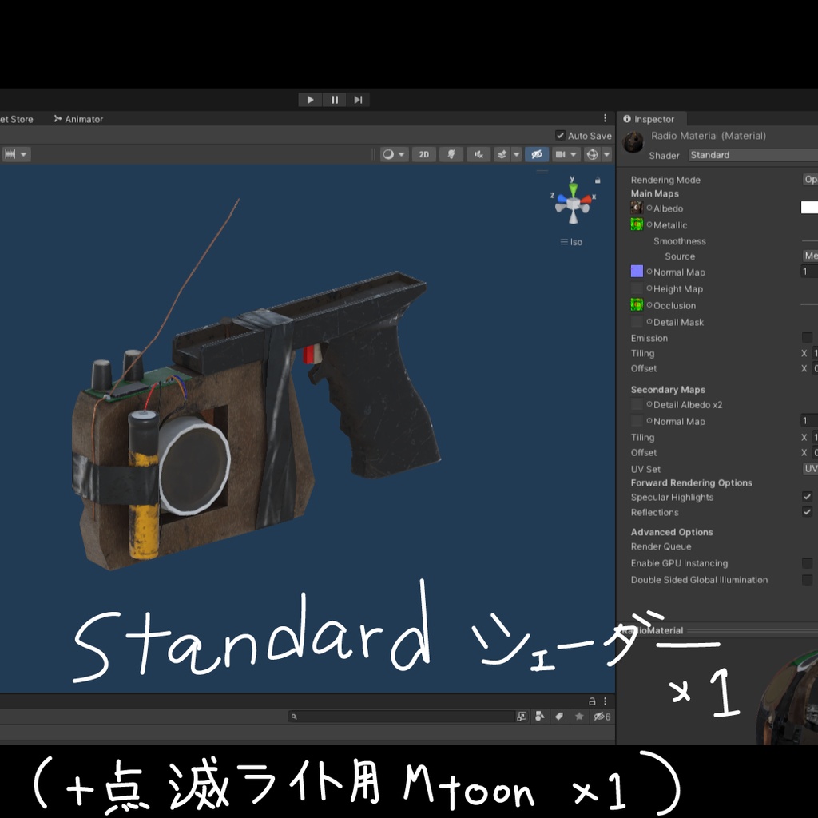Click the empty Detail Mask texture slot
The height and width of the screenshot is (818, 818).
pos(637,321)
